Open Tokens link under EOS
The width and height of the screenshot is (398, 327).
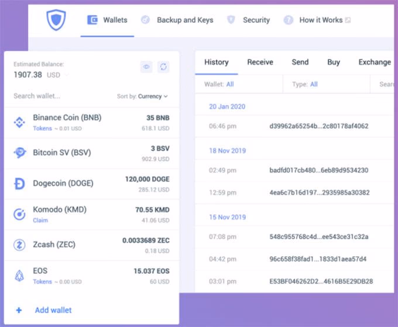(x=42, y=281)
